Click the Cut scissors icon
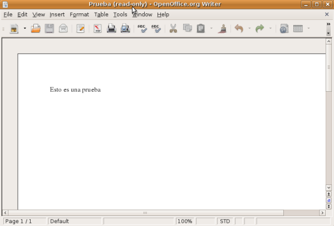334x226 pixels. [173, 28]
